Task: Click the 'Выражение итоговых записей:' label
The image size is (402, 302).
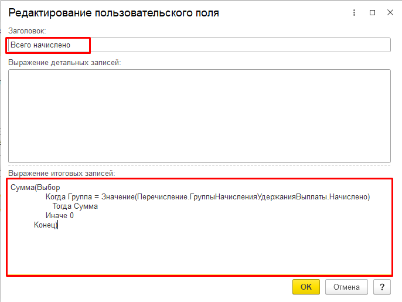Action: (x=62, y=173)
